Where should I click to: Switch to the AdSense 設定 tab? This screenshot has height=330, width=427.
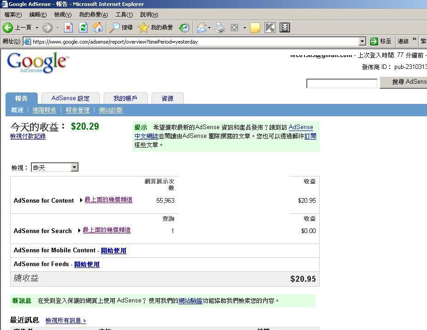coord(70,98)
